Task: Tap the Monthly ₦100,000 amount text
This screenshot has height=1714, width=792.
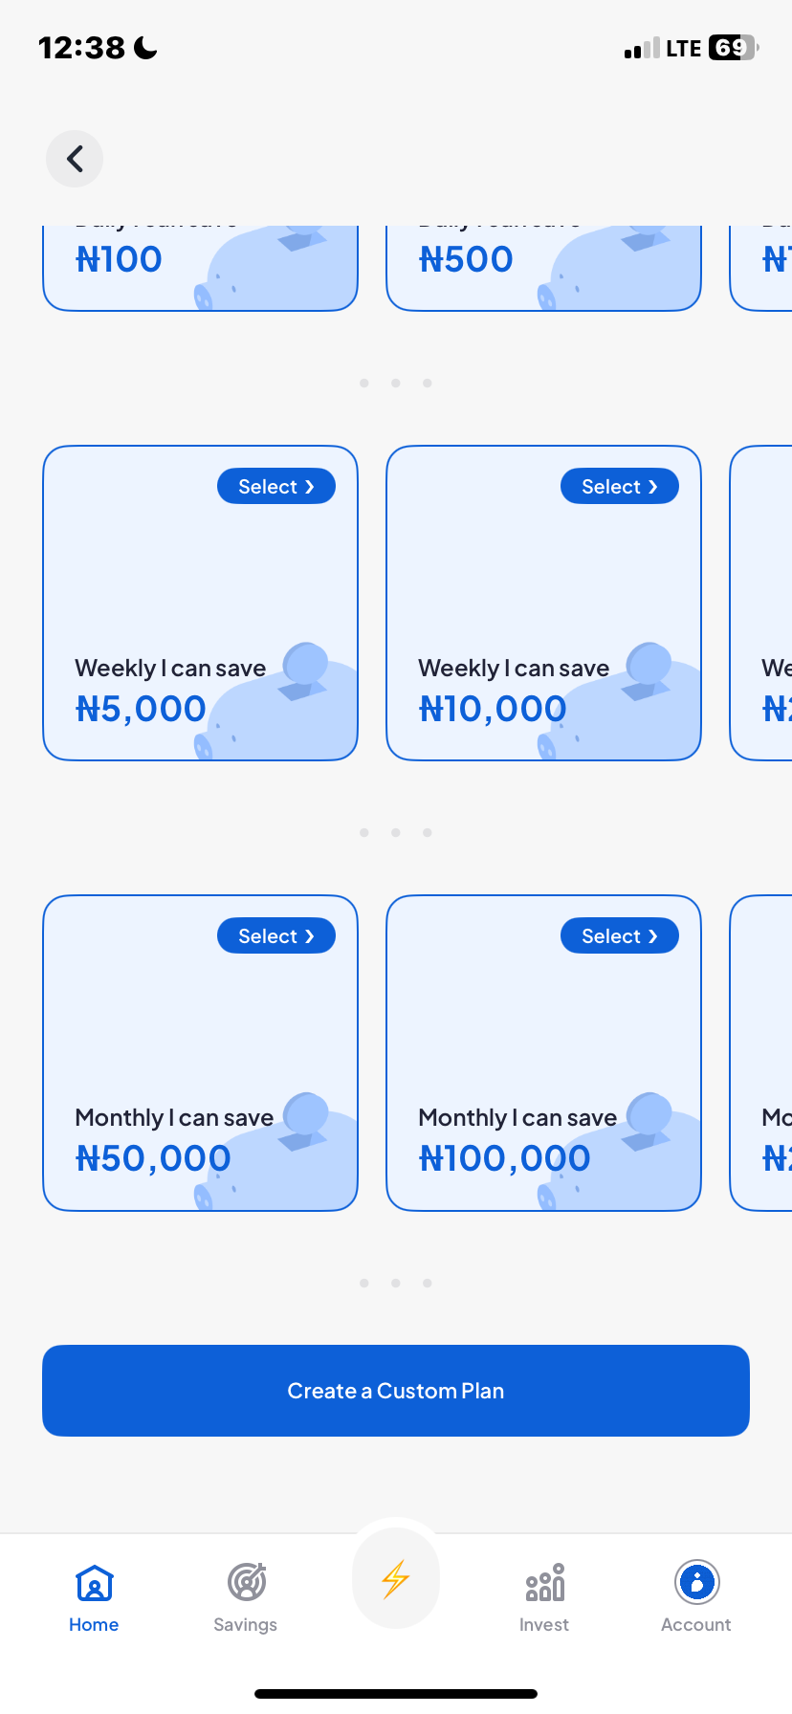Action: coord(504,1159)
